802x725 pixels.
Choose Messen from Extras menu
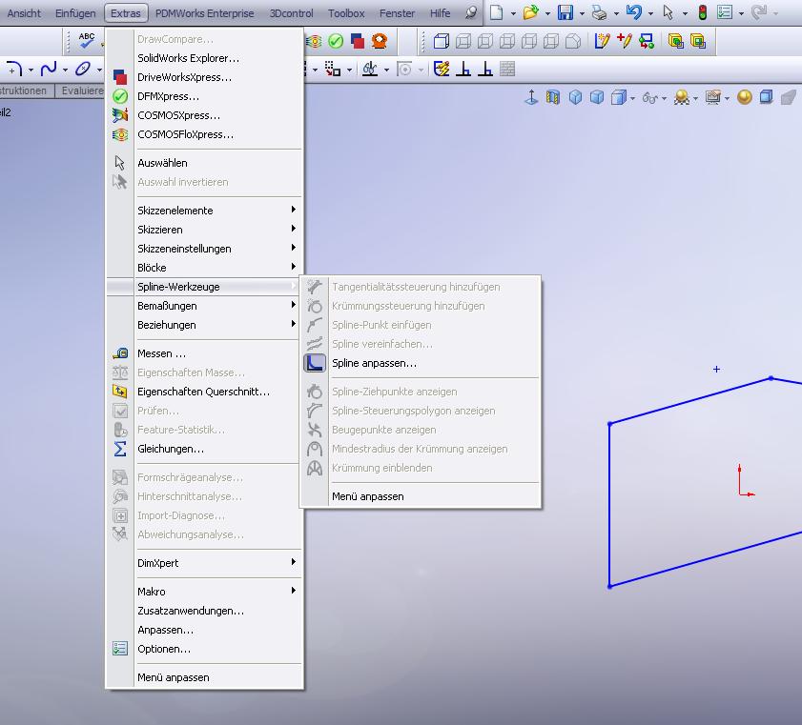[x=161, y=353]
